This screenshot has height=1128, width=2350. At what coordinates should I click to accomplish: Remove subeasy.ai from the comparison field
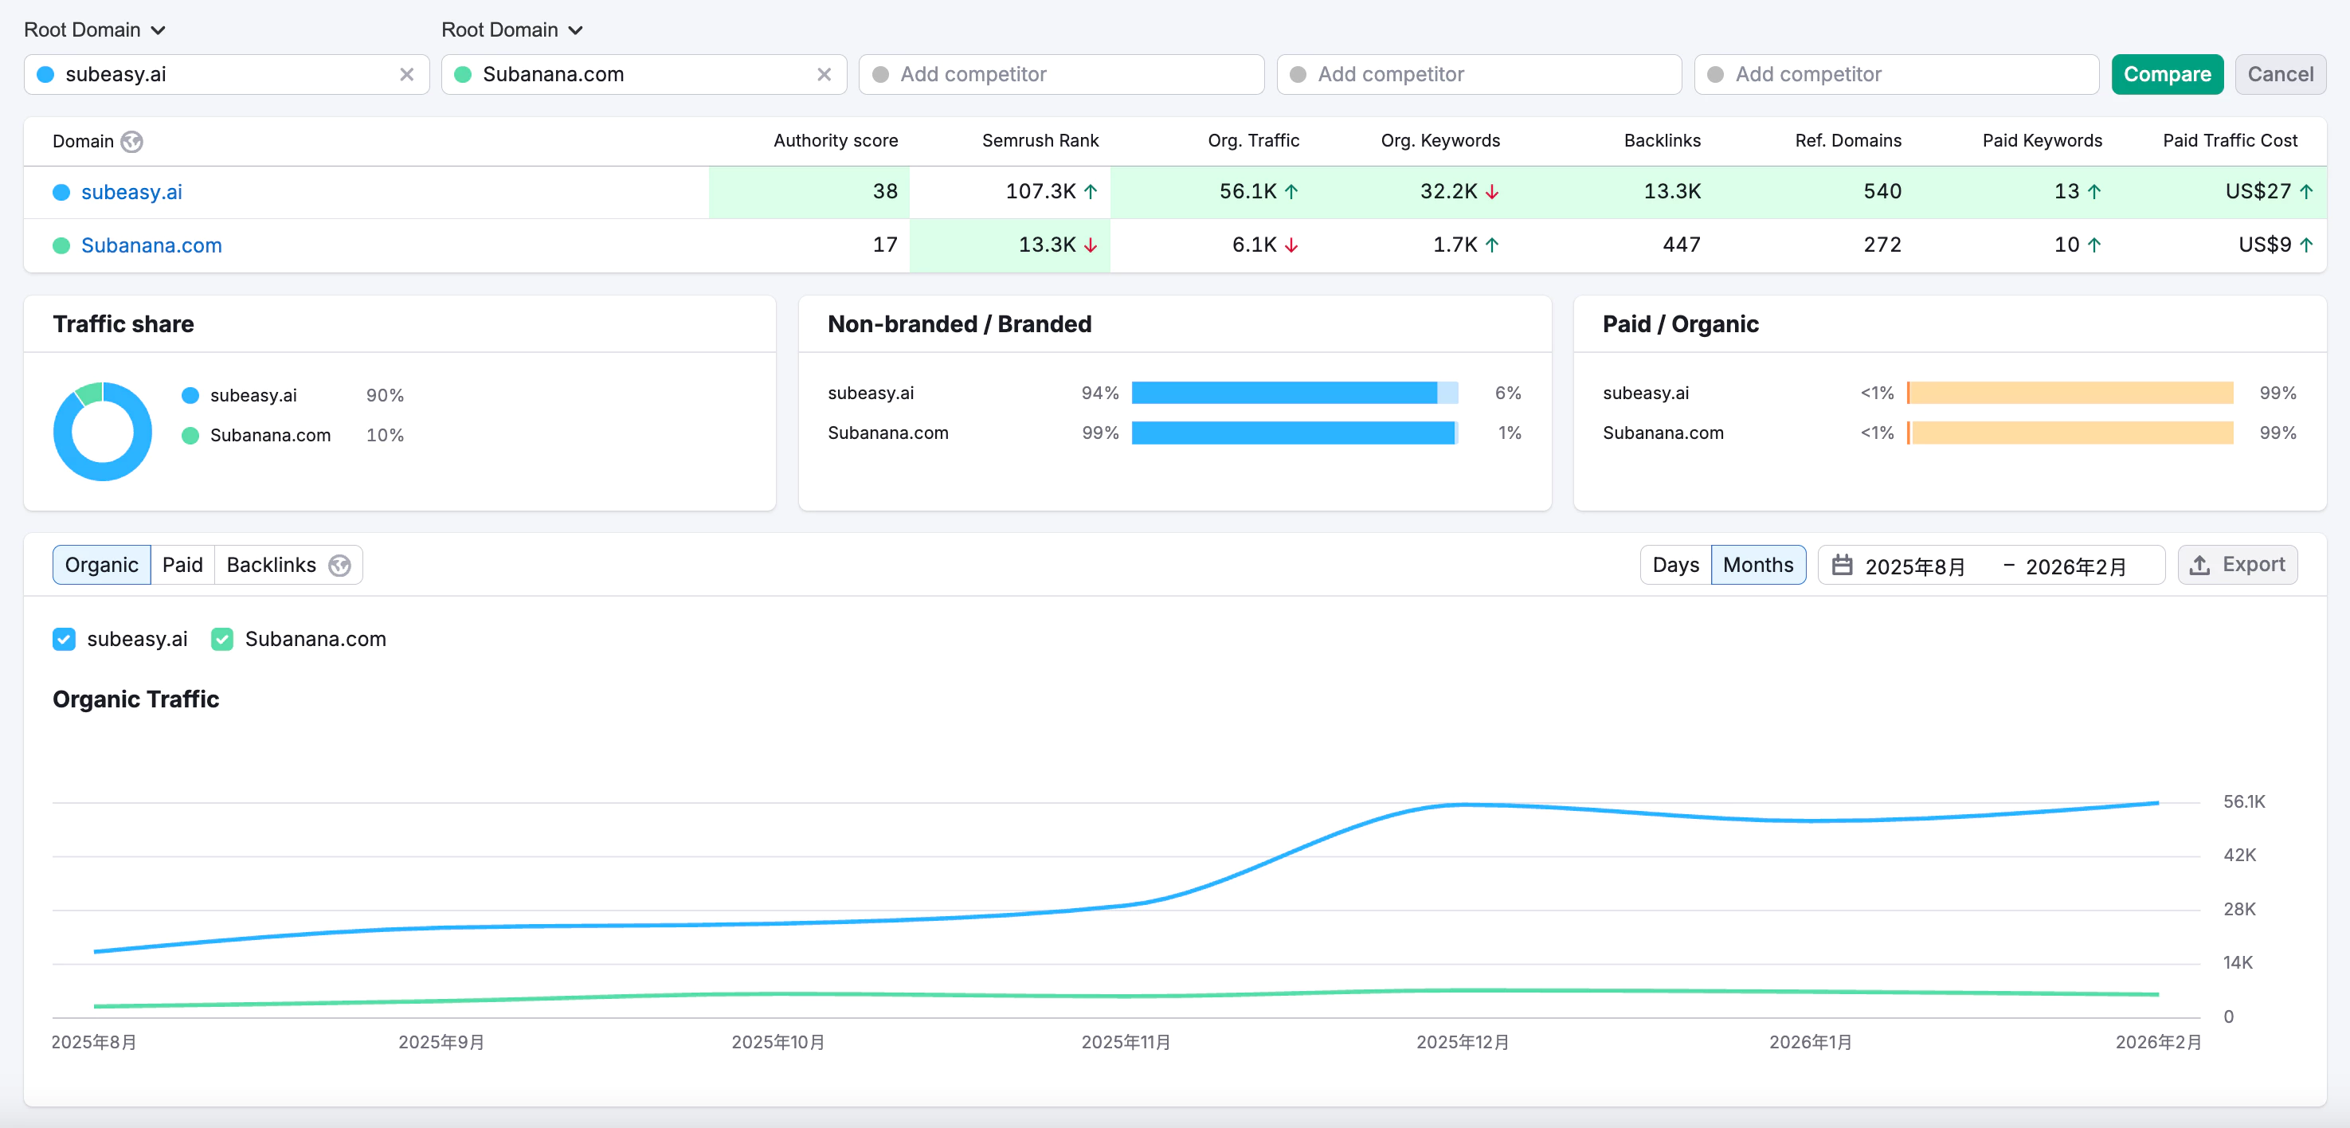tap(407, 74)
